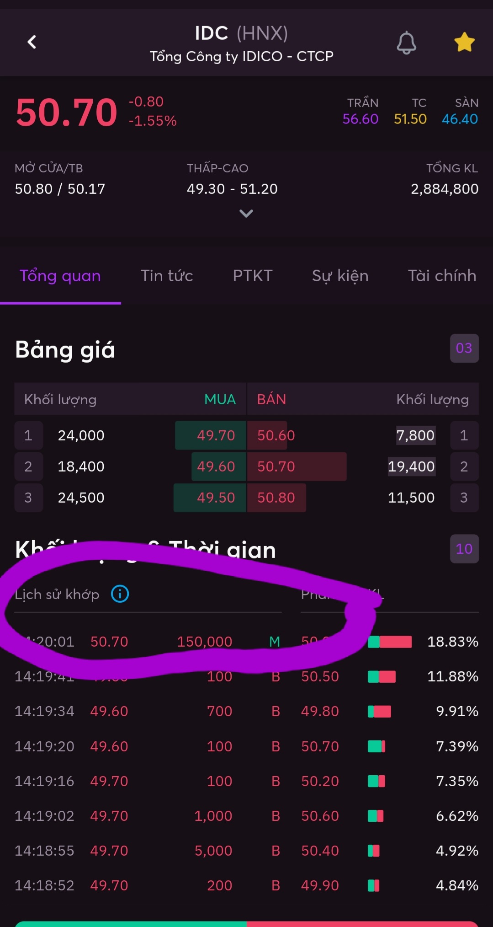Open price alert bell icon
Viewport: 493px width, 927px height.
coord(406,43)
